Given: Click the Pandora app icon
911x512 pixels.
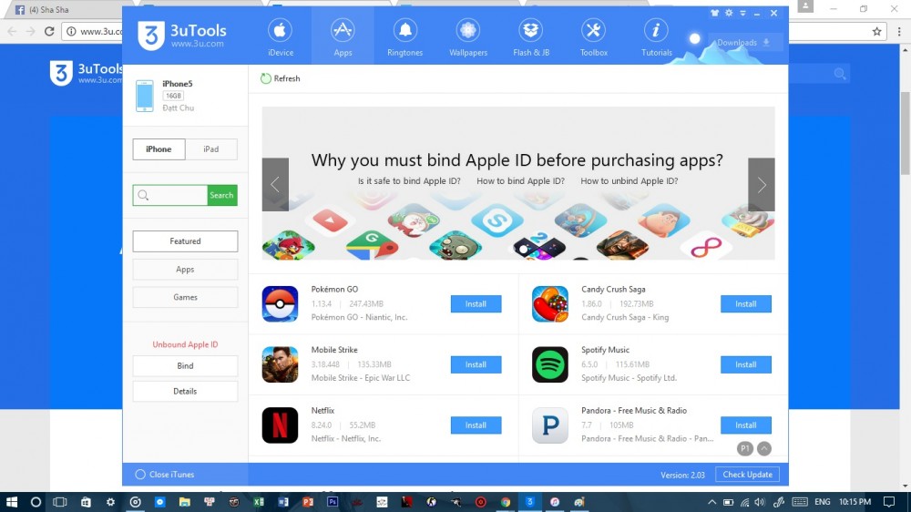Looking at the screenshot, I should (x=550, y=425).
